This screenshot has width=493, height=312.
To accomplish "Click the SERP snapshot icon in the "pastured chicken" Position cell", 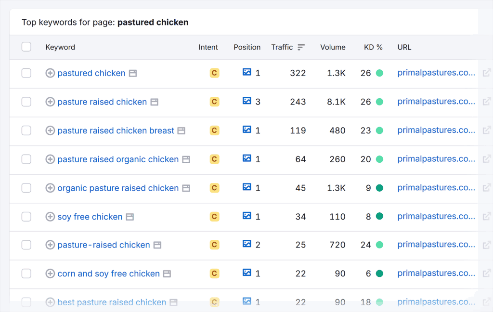I will (x=247, y=73).
